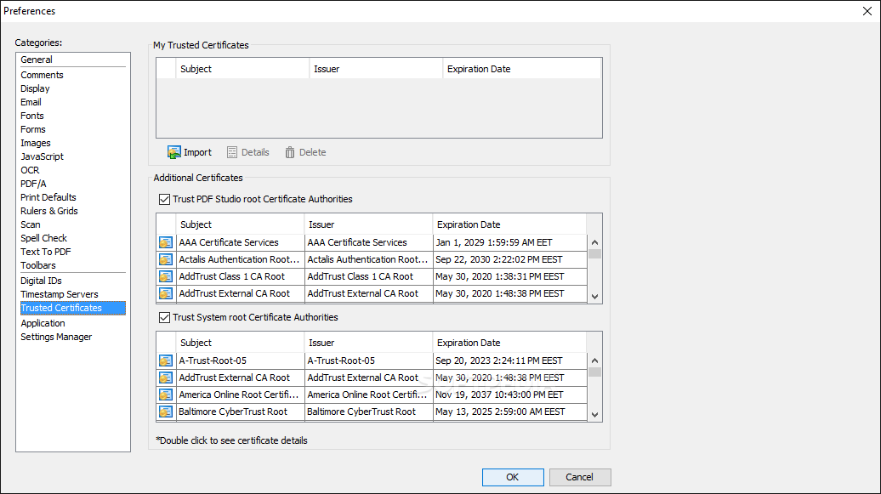Click certificate icon beside A-Trust-Root-05
Viewport: 881px width, 494px height.
166,361
